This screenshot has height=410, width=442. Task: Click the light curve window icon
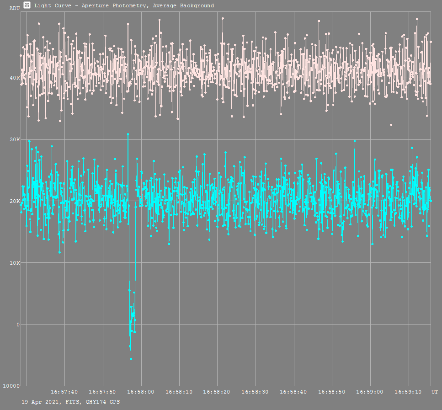point(27,5)
